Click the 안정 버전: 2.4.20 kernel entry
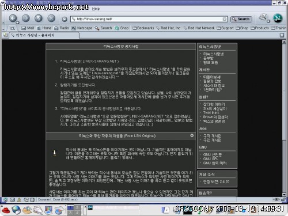Image resolution: width=288 pixels, height=216 pixels. tap(217, 181)
